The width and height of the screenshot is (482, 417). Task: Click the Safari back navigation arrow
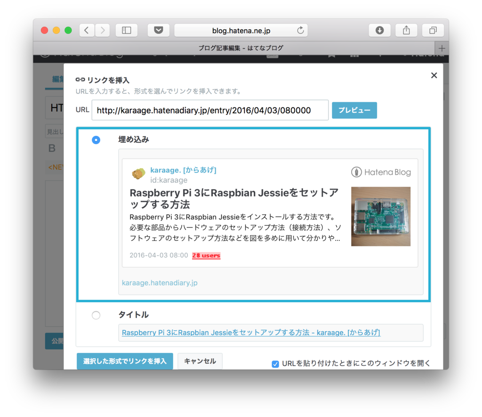pyautogui.click(x=87, y=30)
